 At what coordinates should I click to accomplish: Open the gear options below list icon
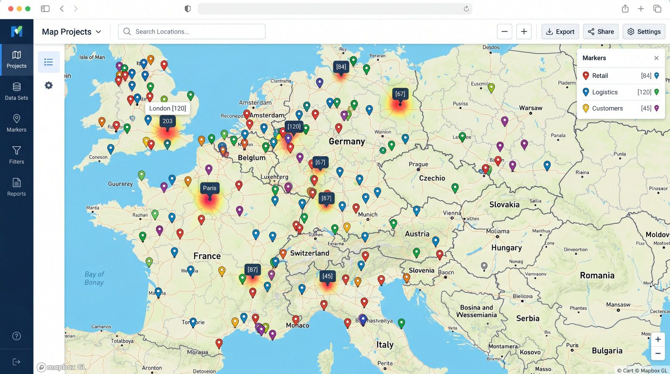coord(49,85)
